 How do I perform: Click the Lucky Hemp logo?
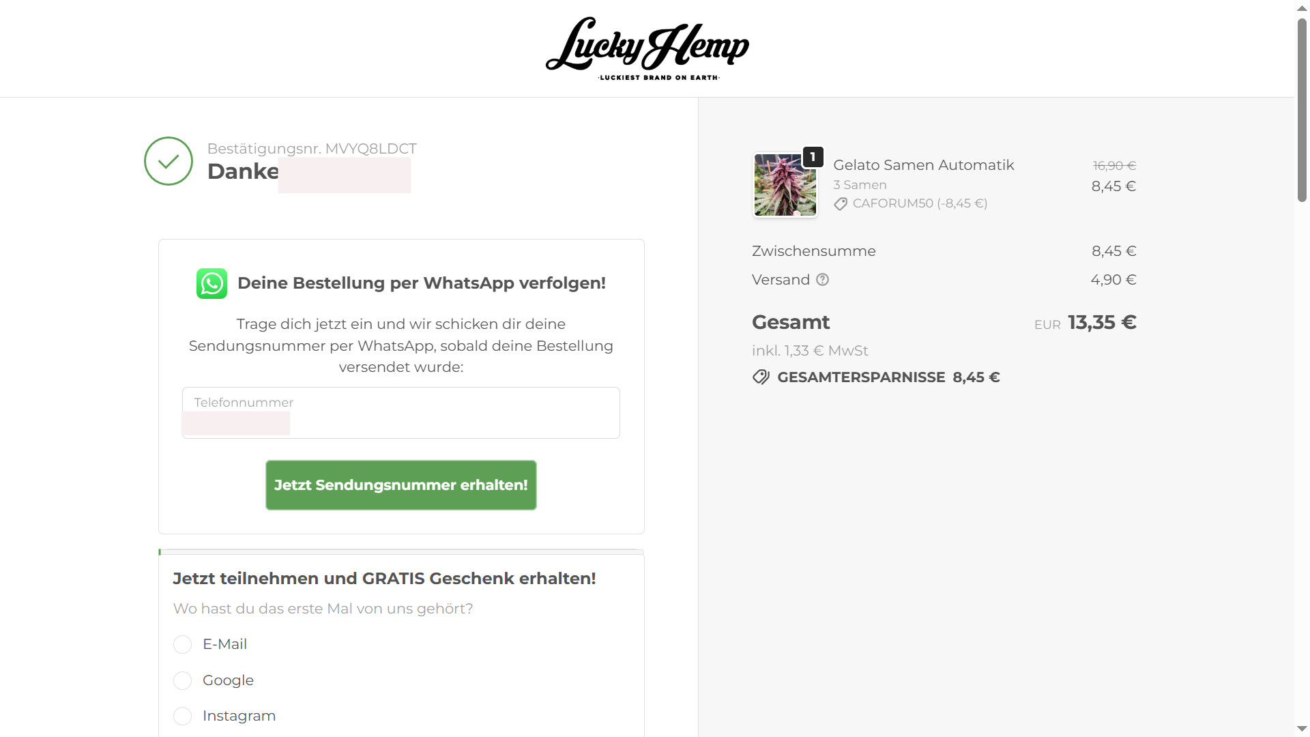point(647,48)
